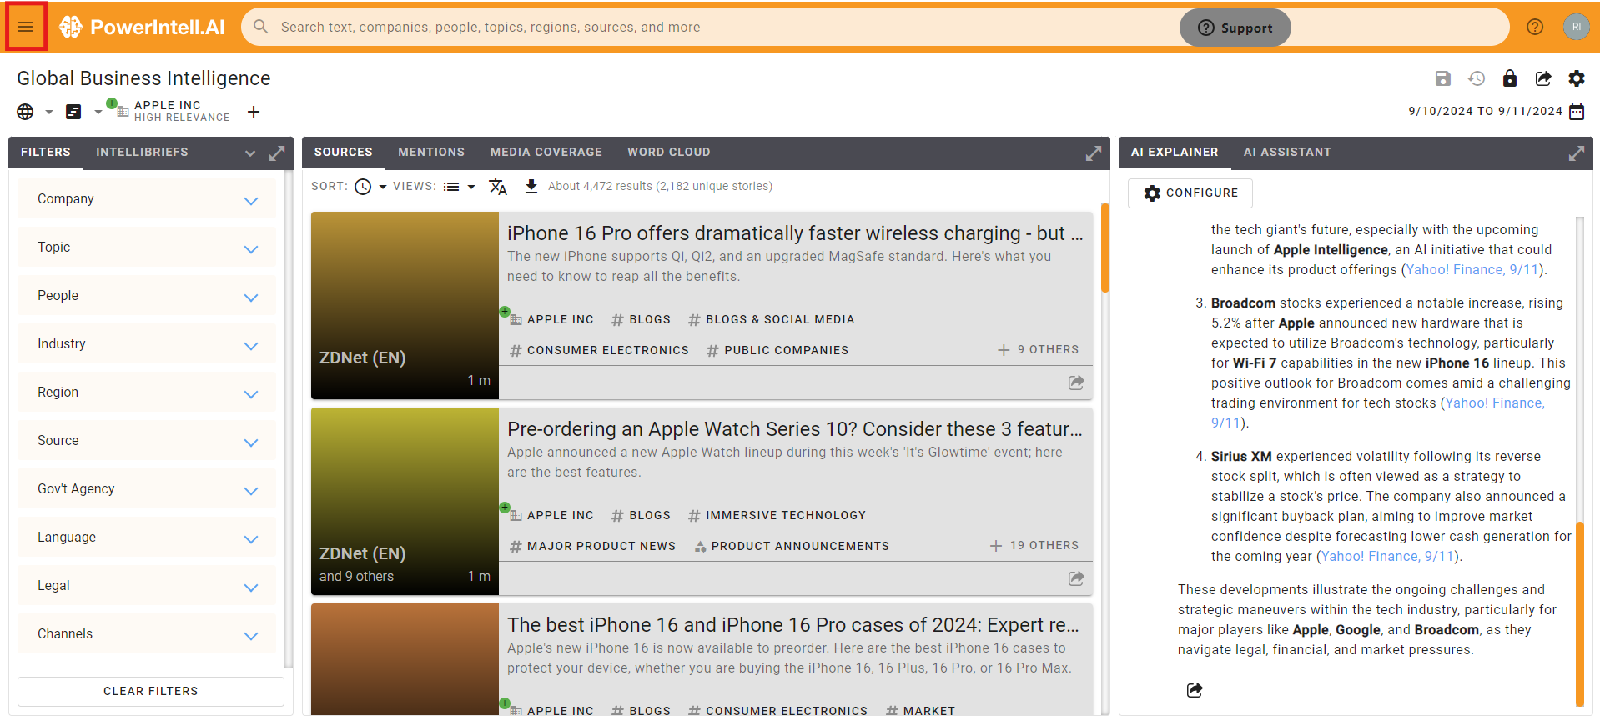The image size is (1600, 716).
Task: Expand the Channels filter
Action: pos(147,634)
